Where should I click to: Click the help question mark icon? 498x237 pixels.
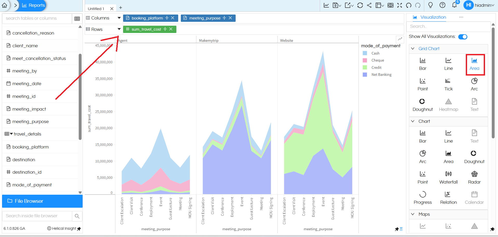(x=442, y=5)
